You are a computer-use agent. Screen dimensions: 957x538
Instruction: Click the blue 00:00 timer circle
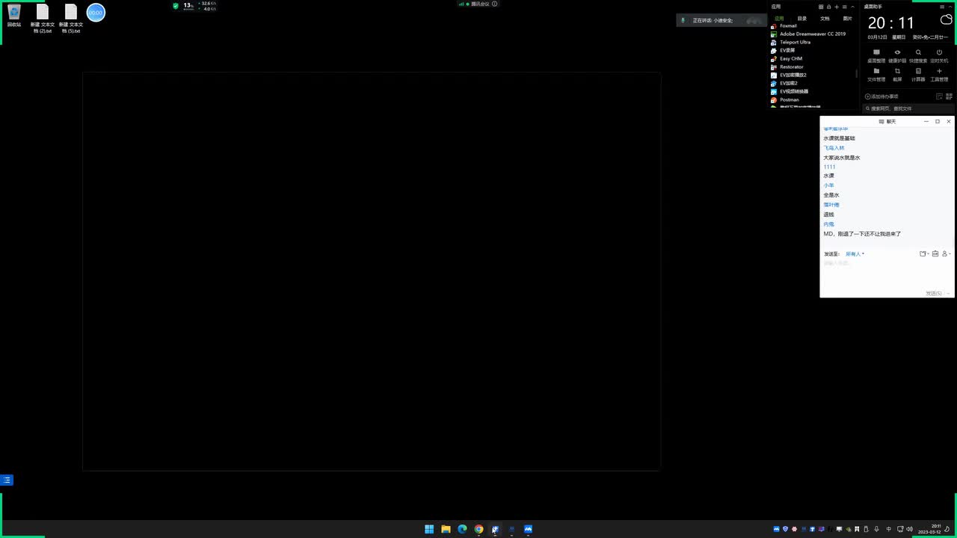pyautogui.click(x=96, y=13)
